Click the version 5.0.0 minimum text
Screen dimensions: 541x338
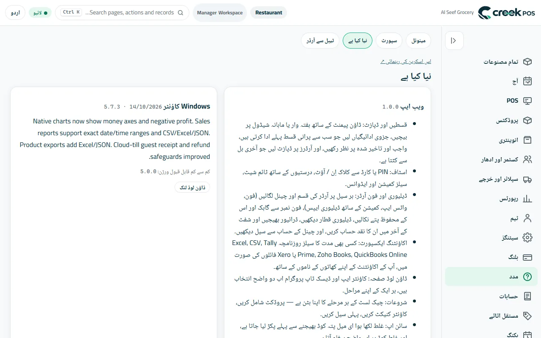pos(175,172)
